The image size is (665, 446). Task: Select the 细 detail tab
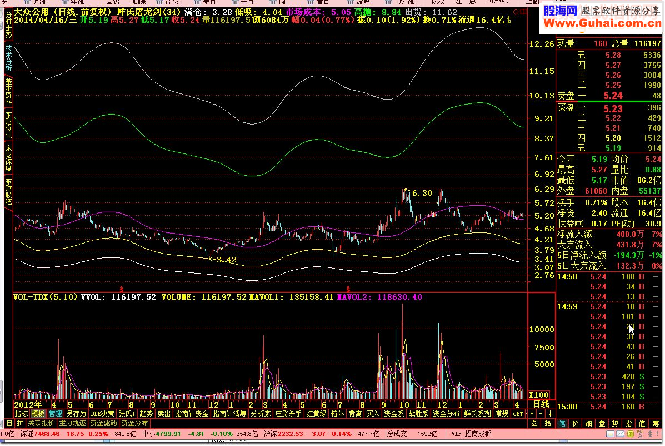tap(589, 423)
